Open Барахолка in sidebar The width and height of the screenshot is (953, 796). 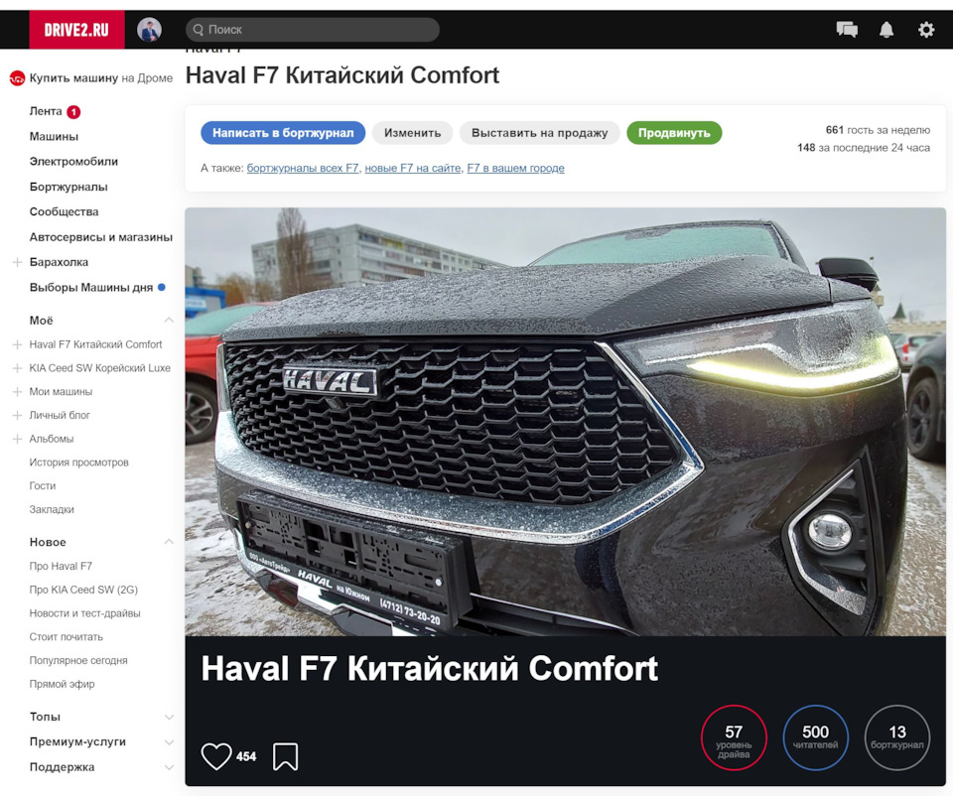pyautogui.click(x=59, y=262)
